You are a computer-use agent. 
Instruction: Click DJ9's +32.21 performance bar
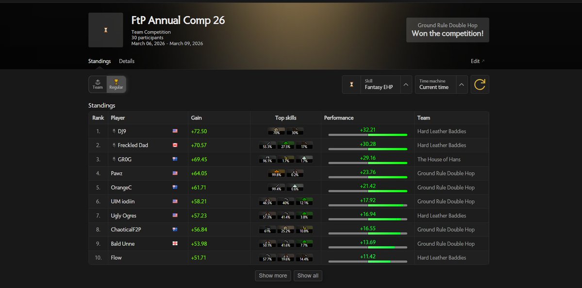click(368, 135)
